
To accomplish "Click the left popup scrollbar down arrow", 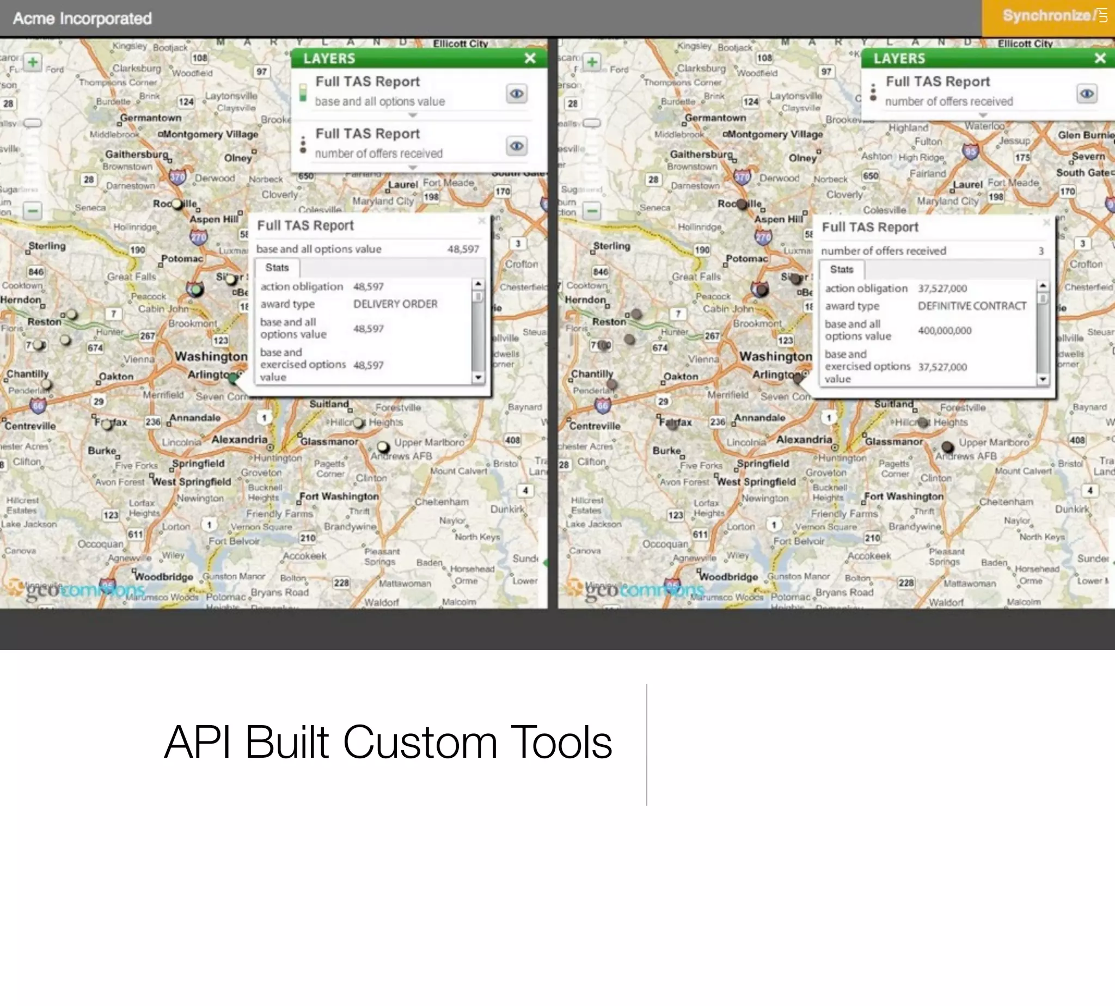I will pos(478,378).
